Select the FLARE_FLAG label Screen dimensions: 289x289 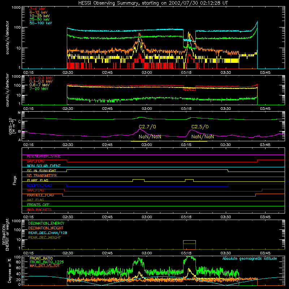[38, 180]
